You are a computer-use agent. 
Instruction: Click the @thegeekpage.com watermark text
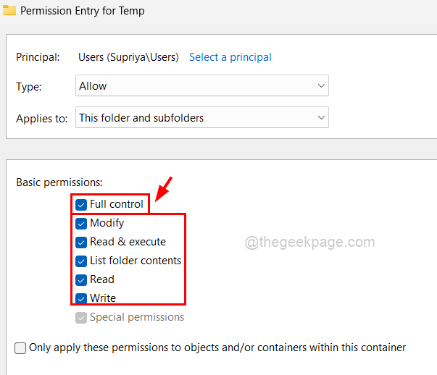pos(309,243)
